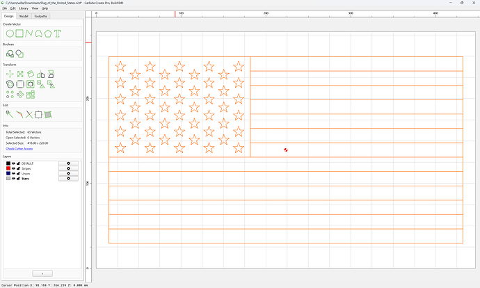Select the Curve vector tool
This screenshot has height=288, width=480.
(38, 33)
